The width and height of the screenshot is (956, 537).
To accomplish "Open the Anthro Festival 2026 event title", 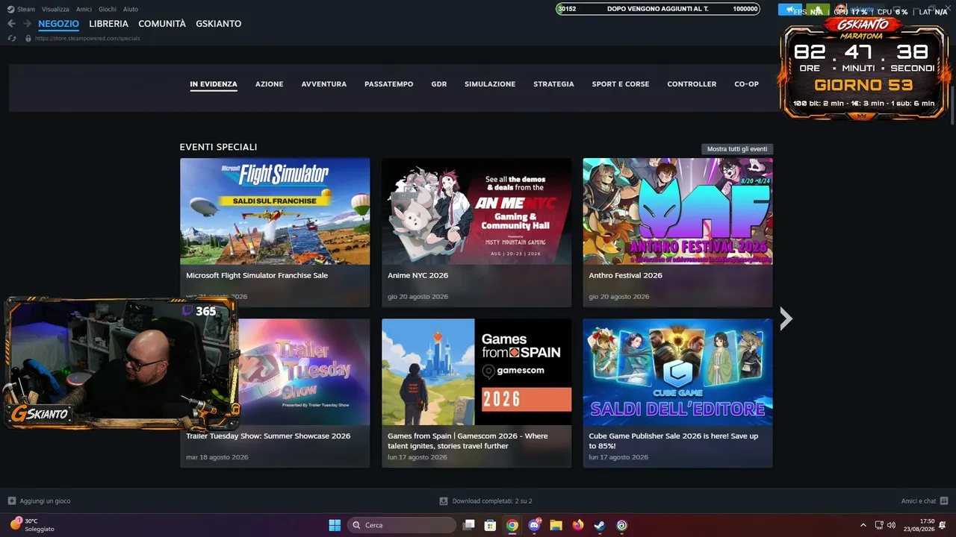I will coord(626,275).
